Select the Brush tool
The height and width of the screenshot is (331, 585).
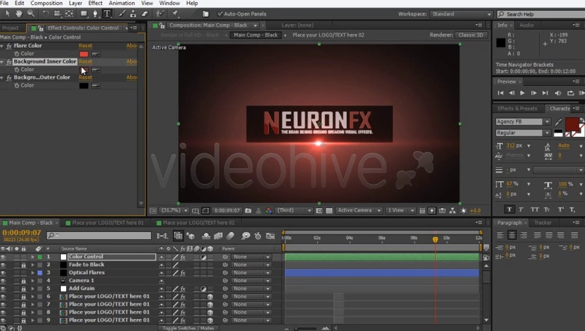tap(122, 14)
